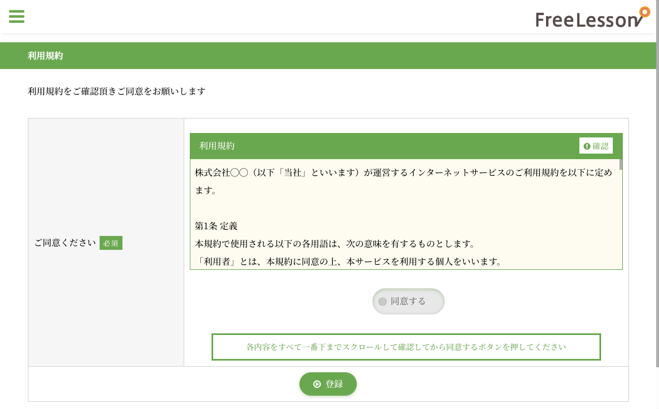
Task: Submit the form with 登録 button
Action: (x=328, y=384)
